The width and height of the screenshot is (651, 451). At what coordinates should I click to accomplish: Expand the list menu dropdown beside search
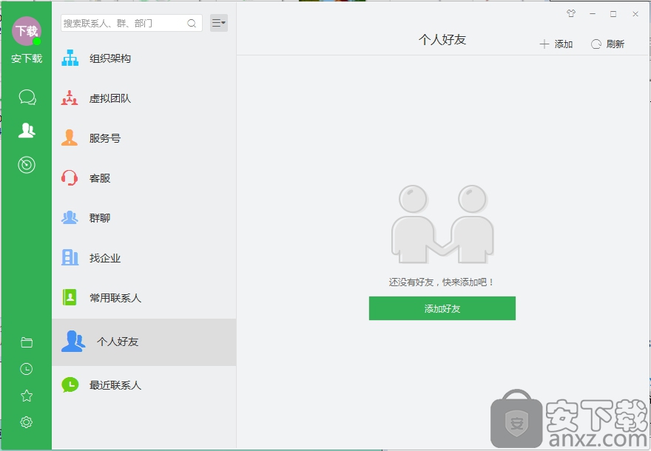point(218,23)
